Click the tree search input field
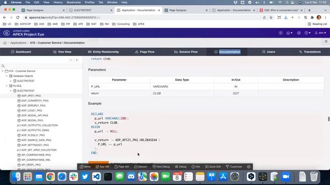The image size is (330, 185). pyautogui.click(x=44, y=66)
